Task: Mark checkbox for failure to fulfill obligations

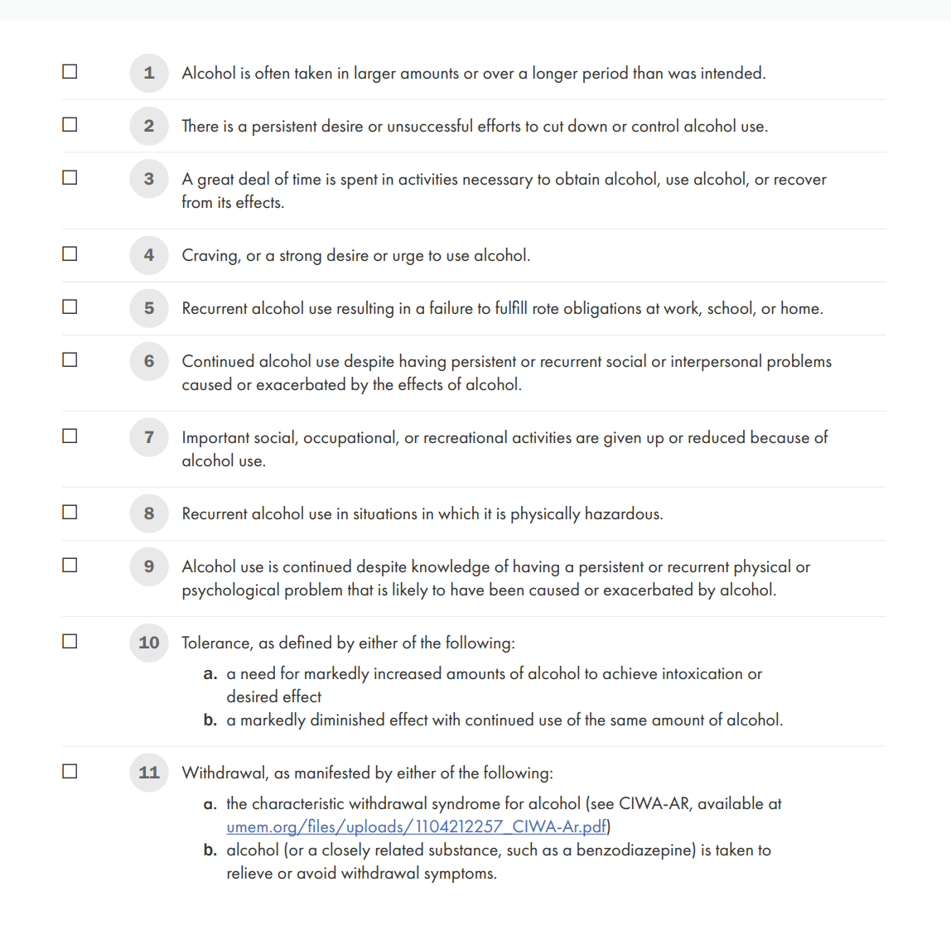Action: point(70,306)
